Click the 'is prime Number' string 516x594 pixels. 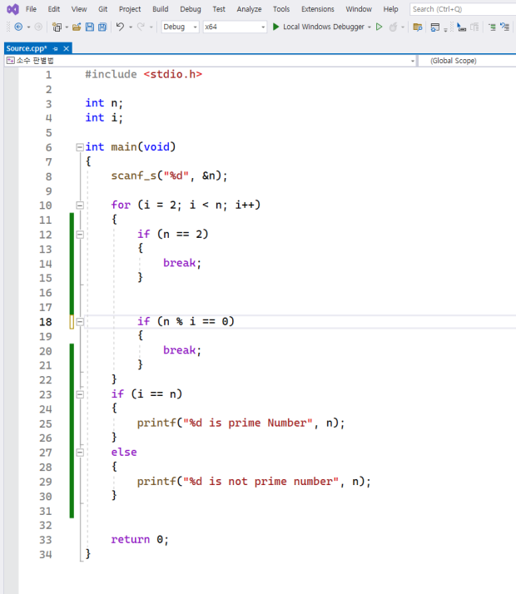click(248, 423)
